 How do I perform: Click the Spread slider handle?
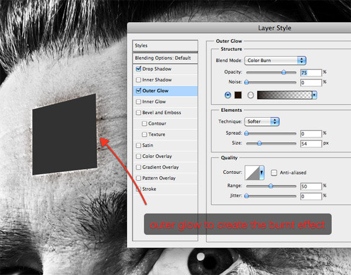click(246, 133)
